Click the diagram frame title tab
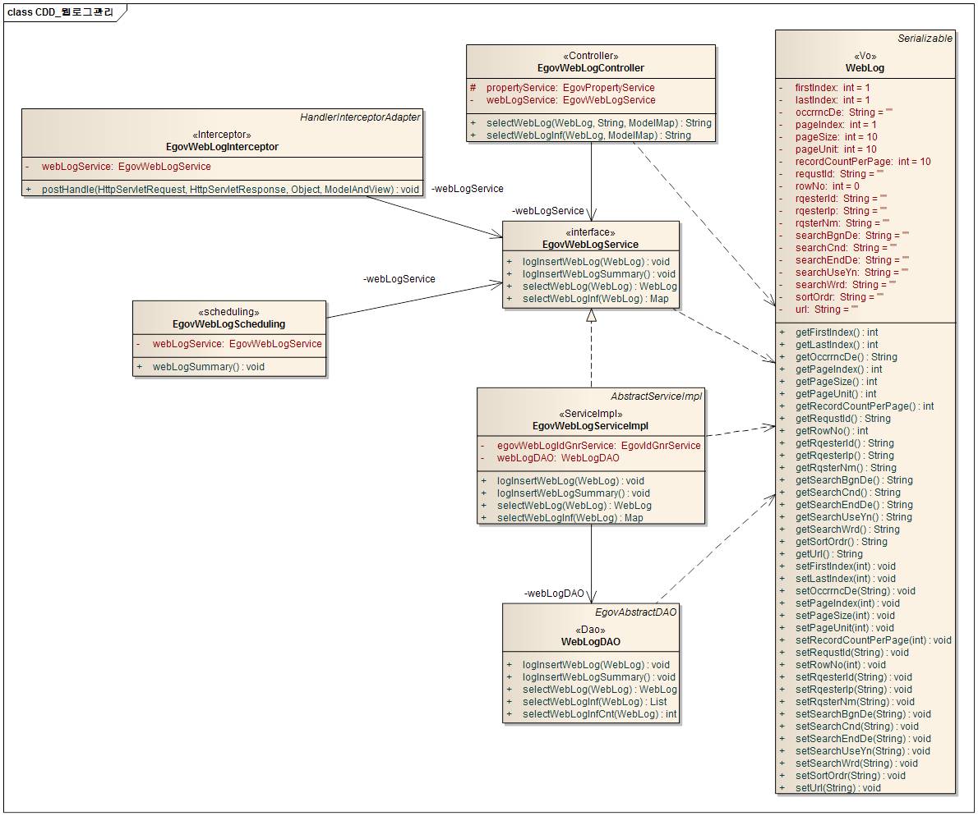 61,12
